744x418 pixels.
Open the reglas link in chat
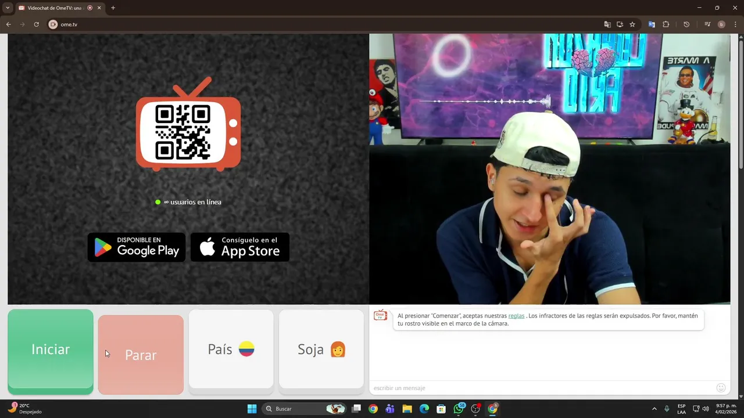tap(516, 316)
